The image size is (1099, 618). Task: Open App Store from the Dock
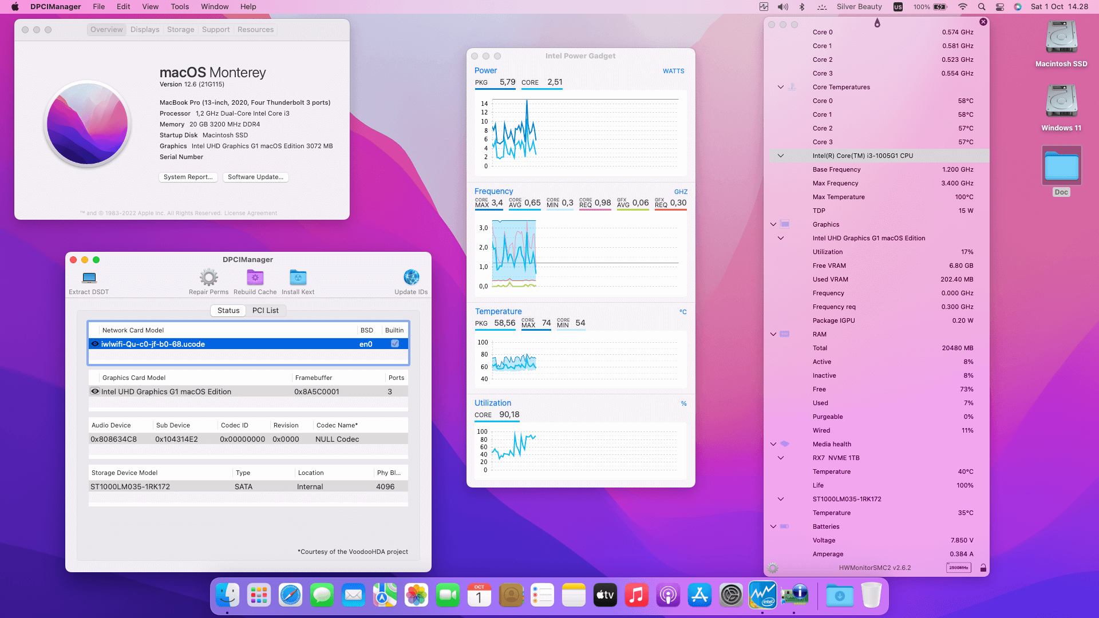699,595
